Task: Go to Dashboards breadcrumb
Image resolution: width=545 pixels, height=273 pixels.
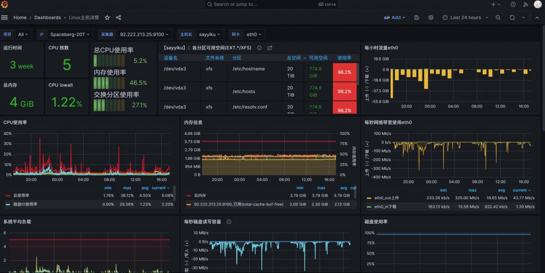Action: 47,18
